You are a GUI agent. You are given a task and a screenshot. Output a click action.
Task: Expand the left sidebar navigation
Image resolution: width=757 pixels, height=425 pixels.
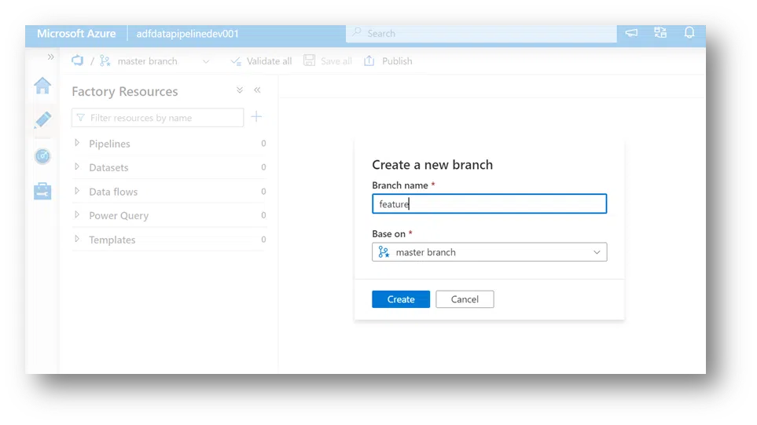coord(50,57)
